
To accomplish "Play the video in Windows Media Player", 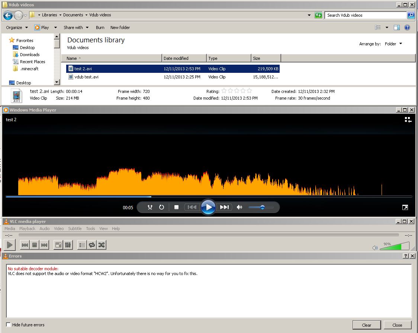I will [208, 207].
